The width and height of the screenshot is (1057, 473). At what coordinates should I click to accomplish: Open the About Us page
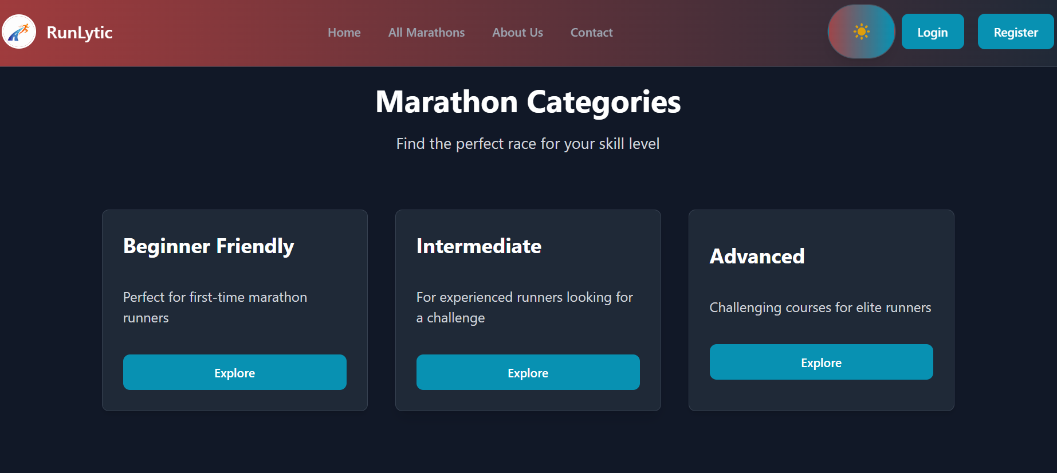(x=518, y=33)
